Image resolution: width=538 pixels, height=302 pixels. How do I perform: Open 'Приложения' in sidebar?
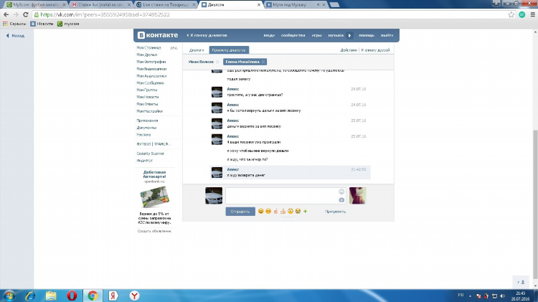coord(147,121)
